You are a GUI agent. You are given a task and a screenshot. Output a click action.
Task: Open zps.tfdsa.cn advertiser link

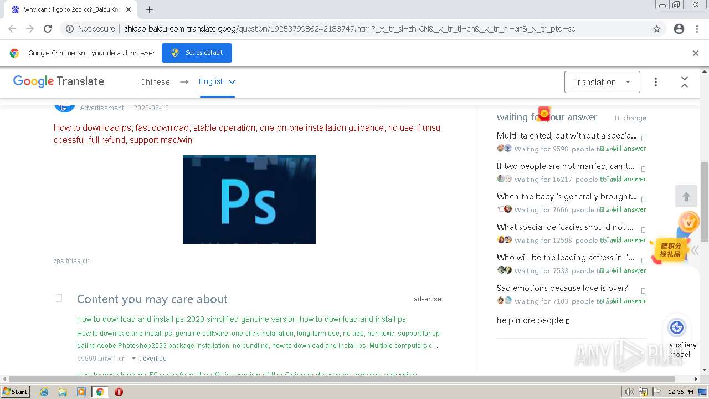(x=71, y=261)
